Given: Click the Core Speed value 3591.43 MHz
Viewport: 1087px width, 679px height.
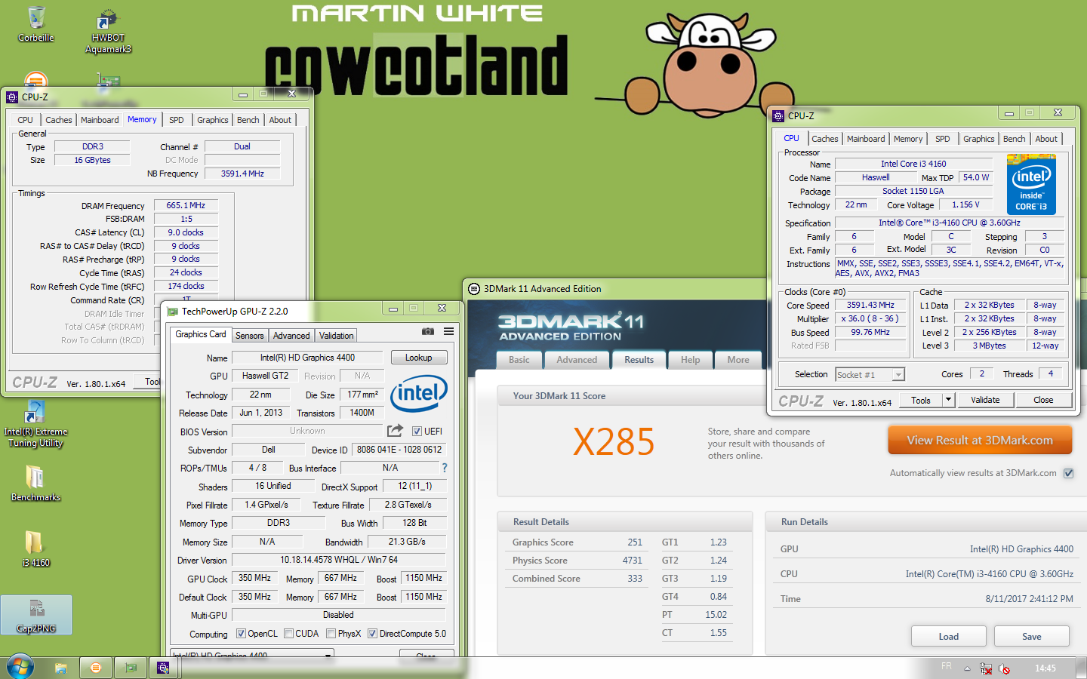Looking at the screenshot, I should point(870,306).
